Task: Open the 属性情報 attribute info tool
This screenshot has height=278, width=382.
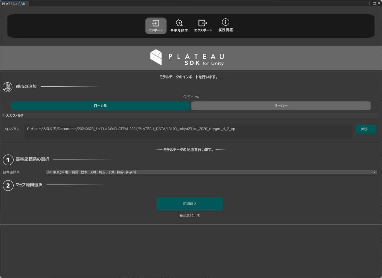Action: click(225, 25)
